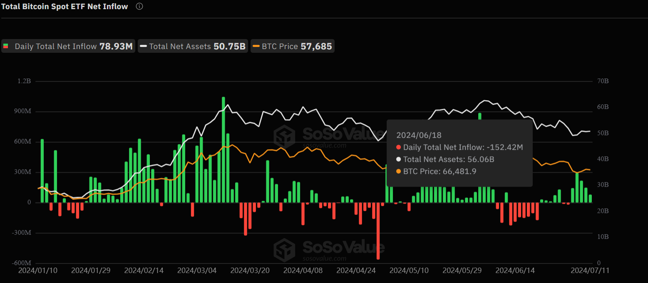The height and width of the screenshot is (283, 648).
Task: Click the 20B right axis label
Action: 603,211
